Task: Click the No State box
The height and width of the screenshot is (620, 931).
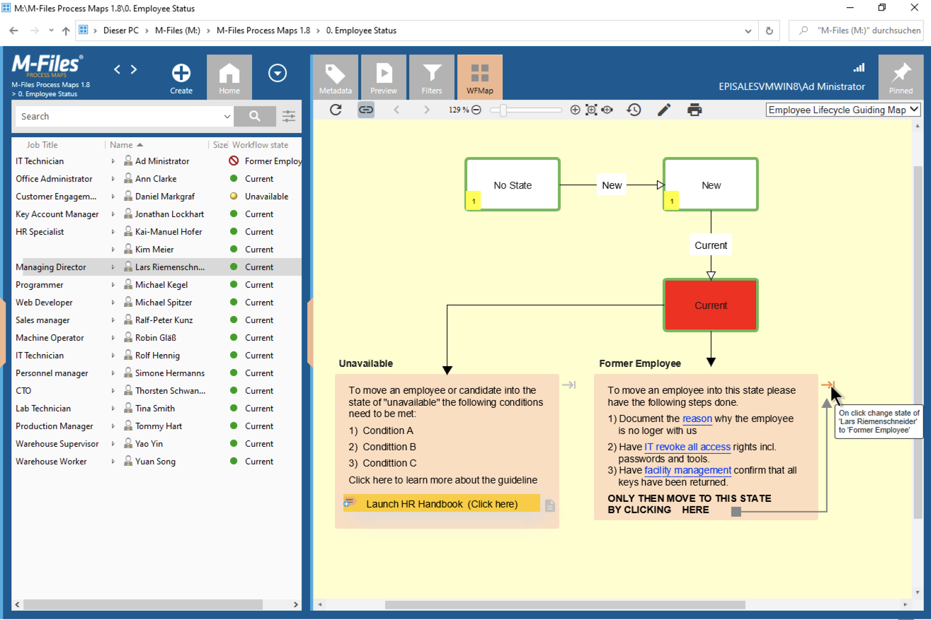Action: click(x=513, y=185)
